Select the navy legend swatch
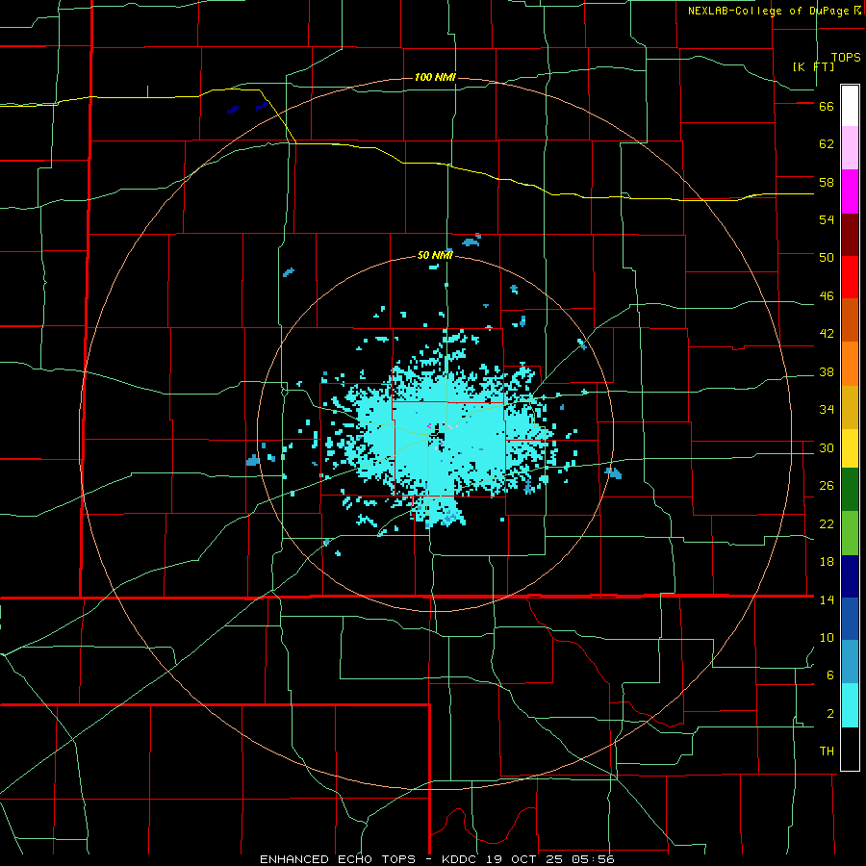 [x=850, y=576]
